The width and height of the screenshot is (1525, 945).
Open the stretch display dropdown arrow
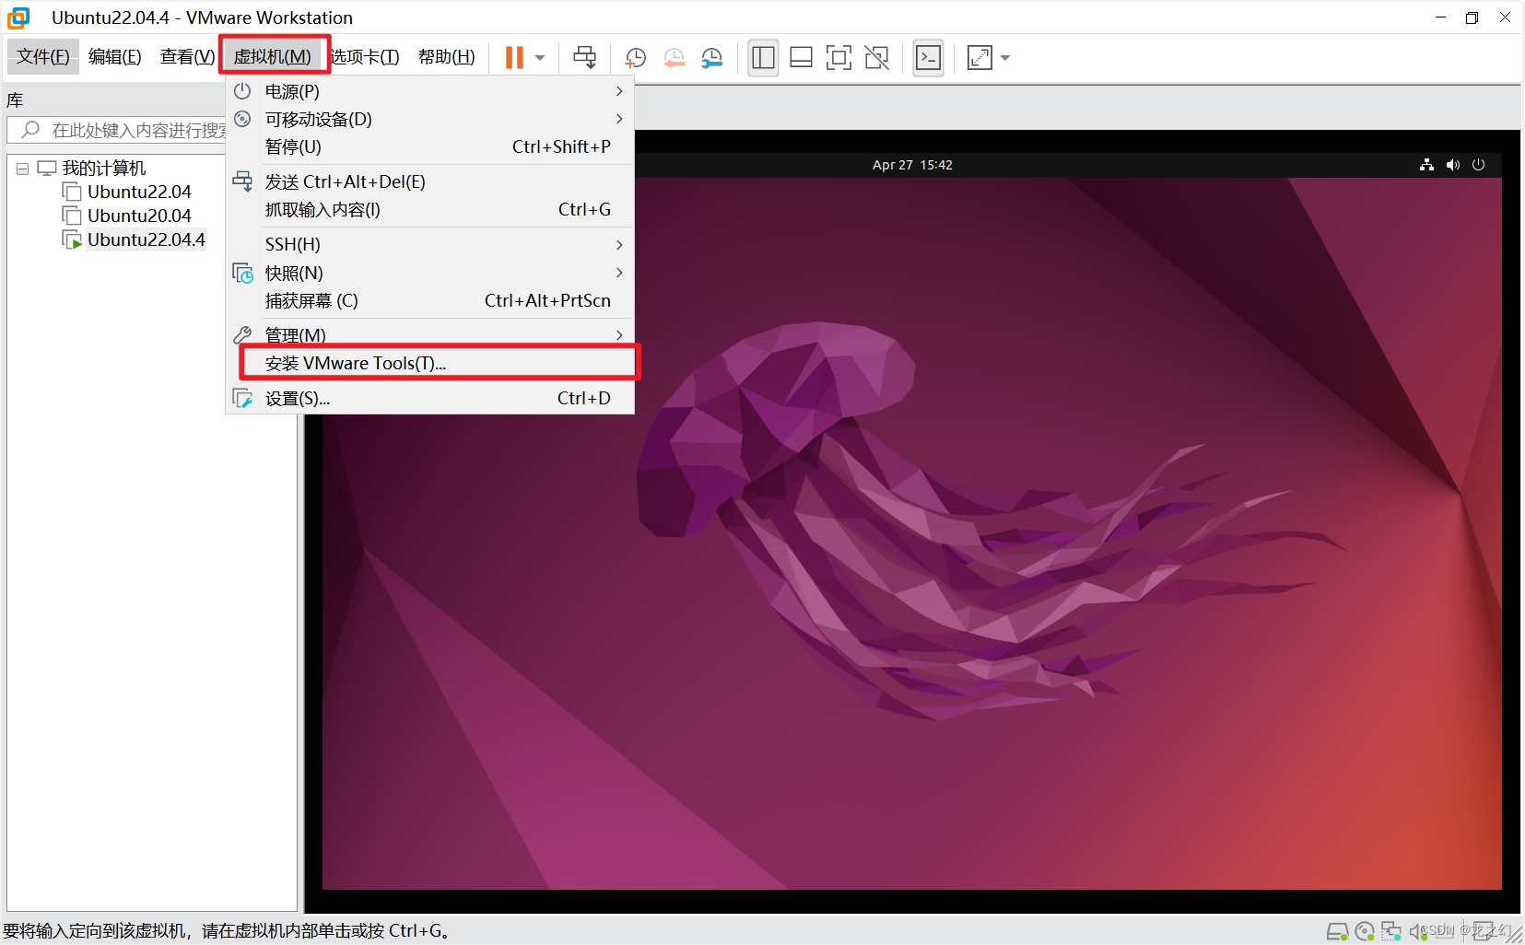[1005, 58]
